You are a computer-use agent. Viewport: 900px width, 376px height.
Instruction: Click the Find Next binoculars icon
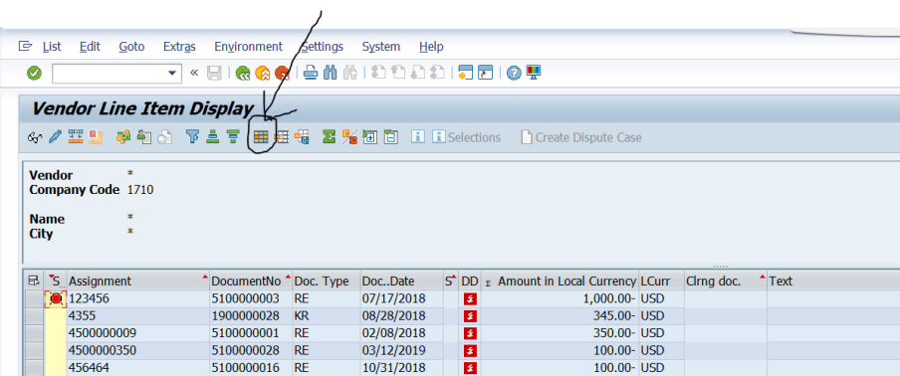coord(350,73)
